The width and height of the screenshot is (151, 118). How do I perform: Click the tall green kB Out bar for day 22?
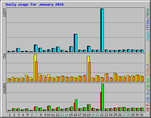click(x=103, y=97)
